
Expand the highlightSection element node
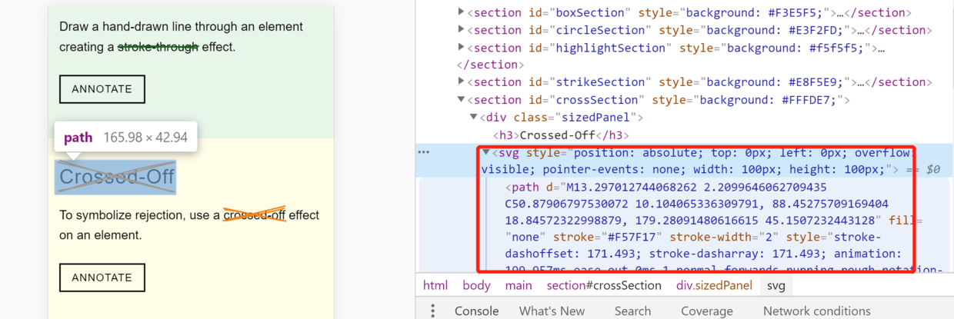tap(462, 48)
